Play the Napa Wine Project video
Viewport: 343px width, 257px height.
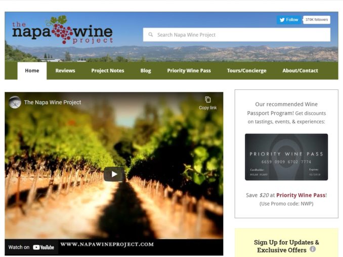point(114,174)
